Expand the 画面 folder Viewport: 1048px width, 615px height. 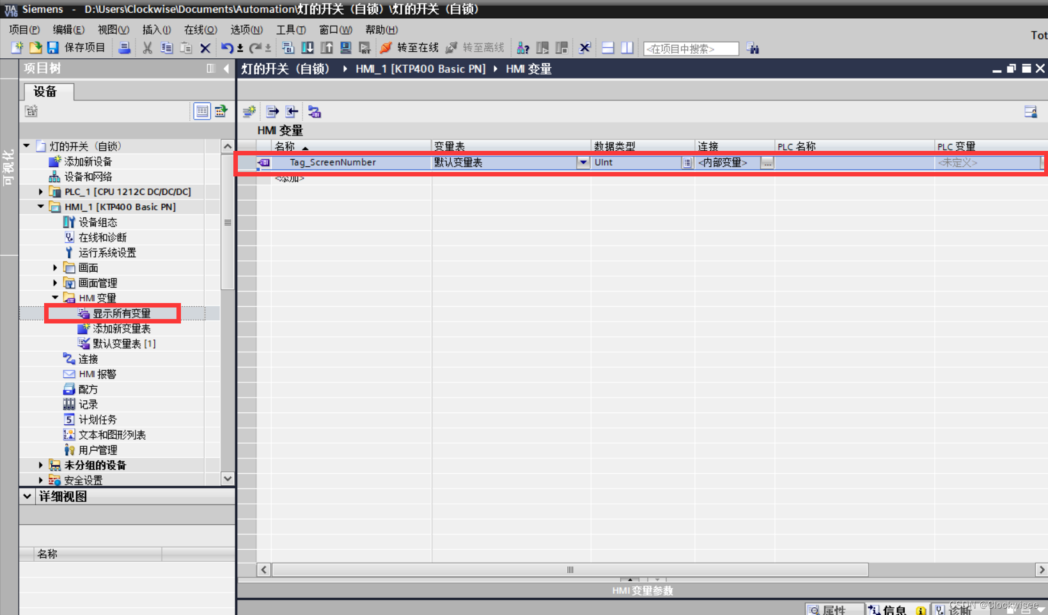[x=55, y=268]
